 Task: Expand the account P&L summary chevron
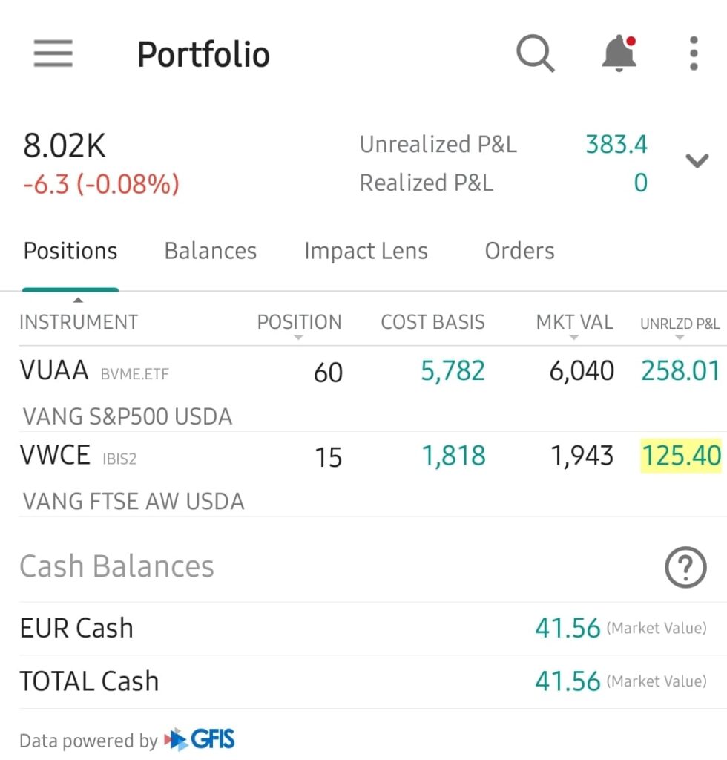click(x=697, y=161)
